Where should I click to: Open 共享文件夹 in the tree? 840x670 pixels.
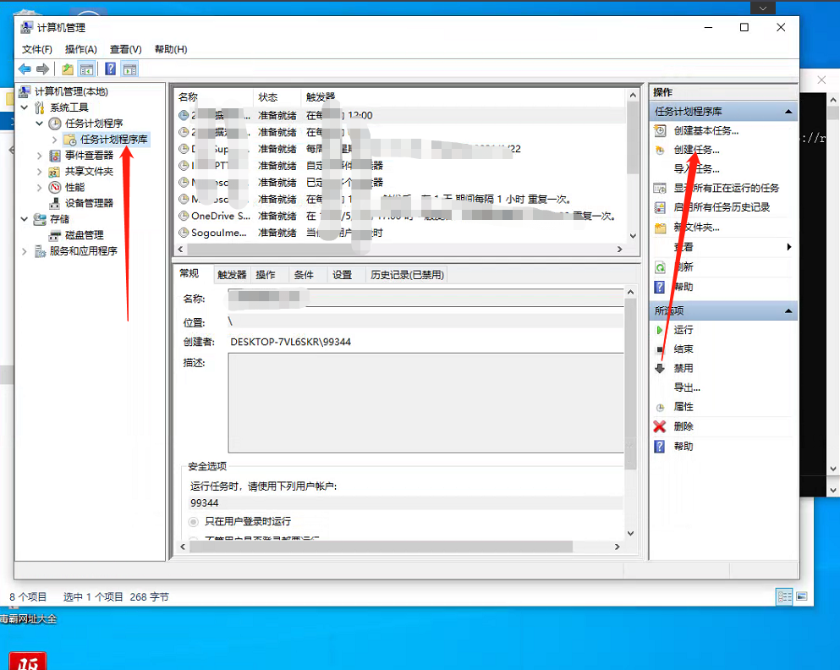[89, 172]
